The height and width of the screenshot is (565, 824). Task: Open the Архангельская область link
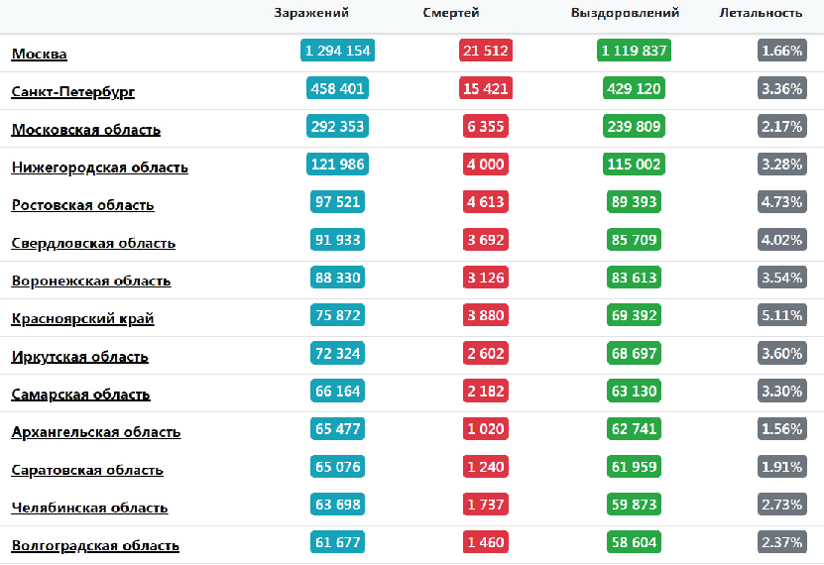[x=96, y=432]
